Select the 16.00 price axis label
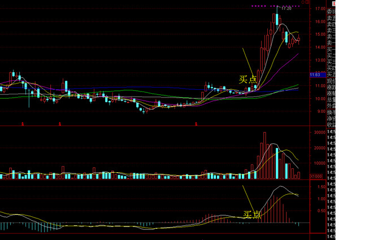 320,21
